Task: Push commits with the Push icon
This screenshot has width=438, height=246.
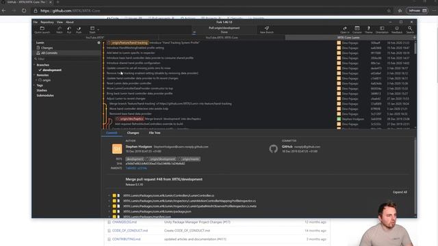Action: (79, 30)
